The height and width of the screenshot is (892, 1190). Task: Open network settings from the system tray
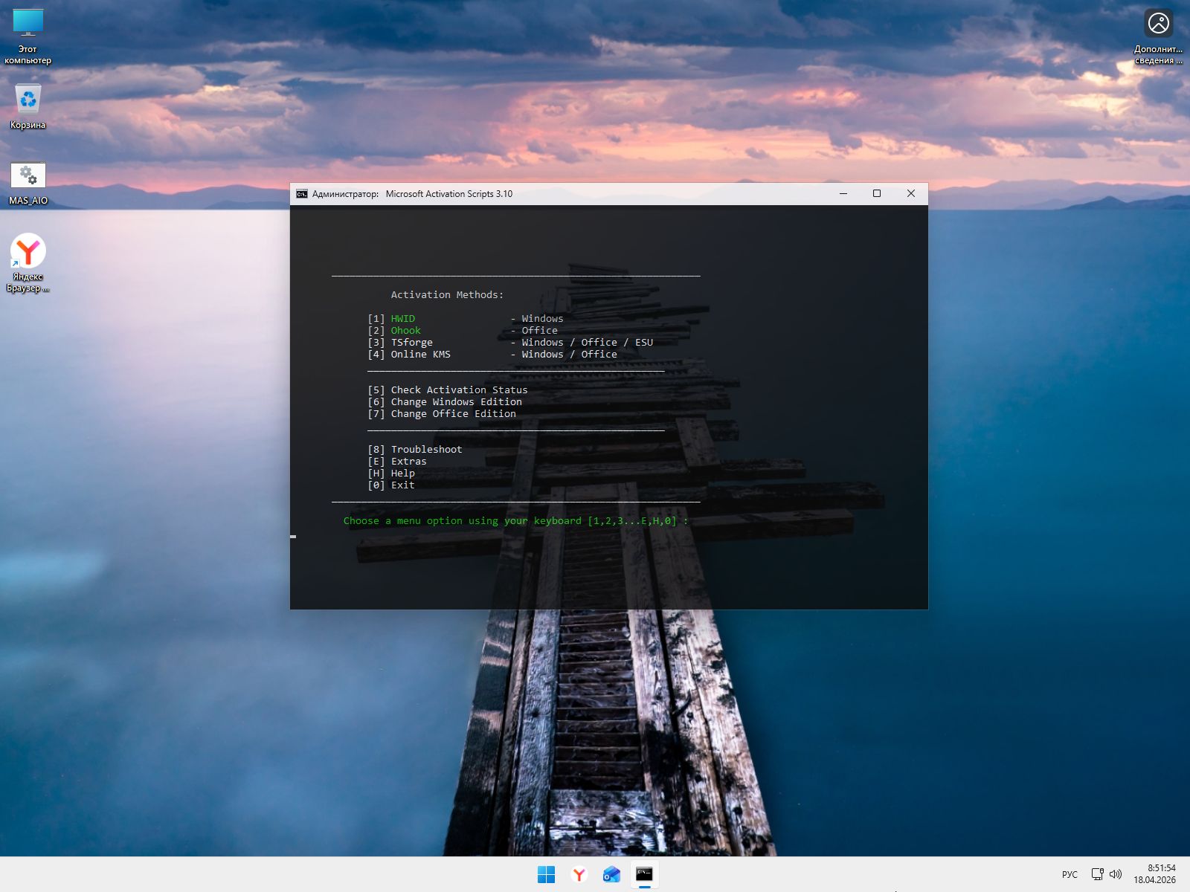tap(1097, 874)
